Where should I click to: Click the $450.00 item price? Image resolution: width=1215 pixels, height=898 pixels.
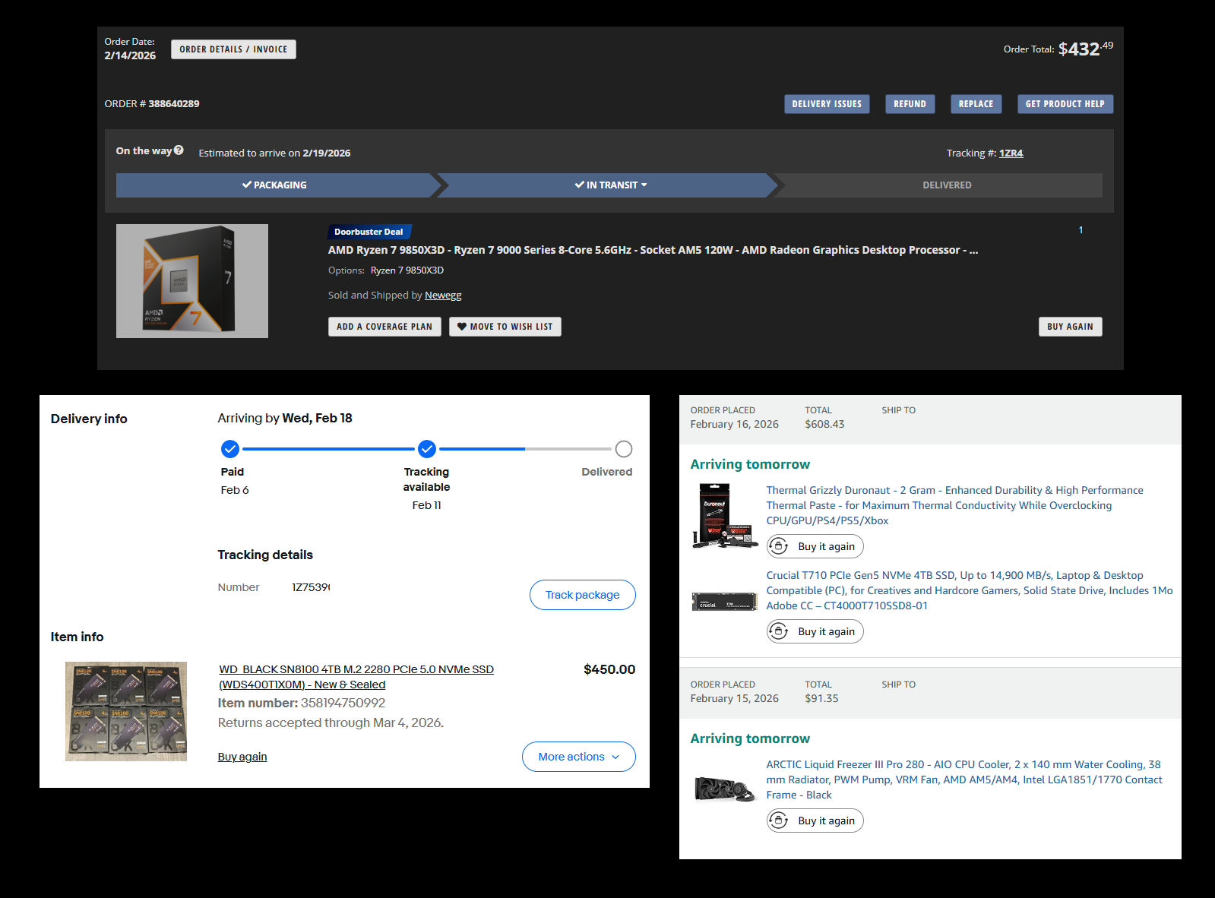(x=609, y=669)
